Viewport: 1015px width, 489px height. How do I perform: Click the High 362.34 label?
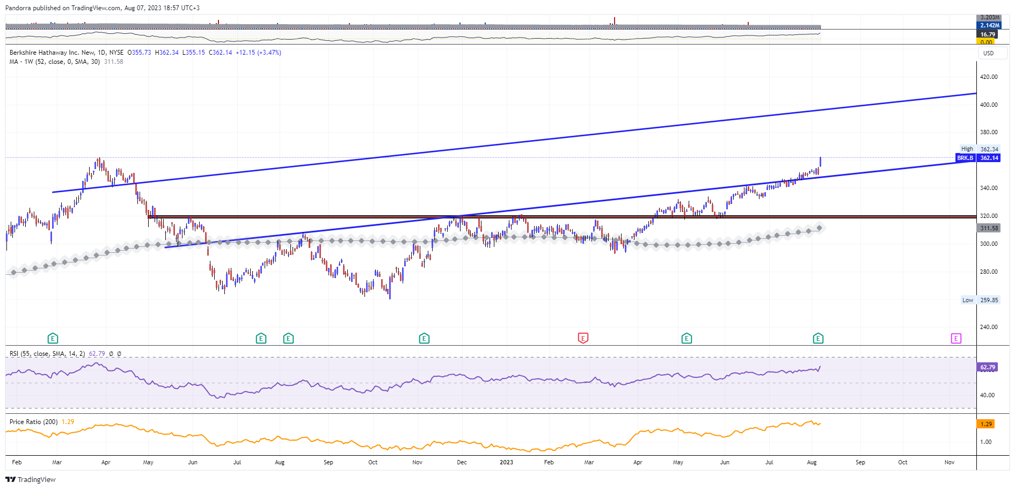click(x=980, y=149)
